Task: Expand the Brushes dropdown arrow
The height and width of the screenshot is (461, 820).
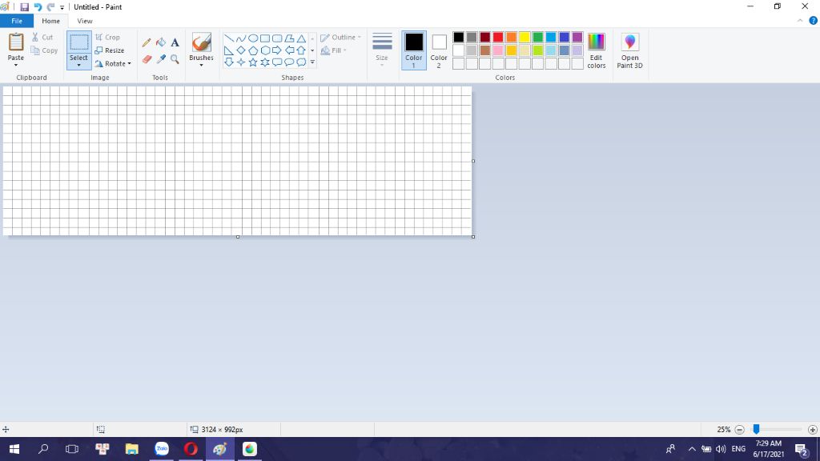Action: tap(201, 66)
